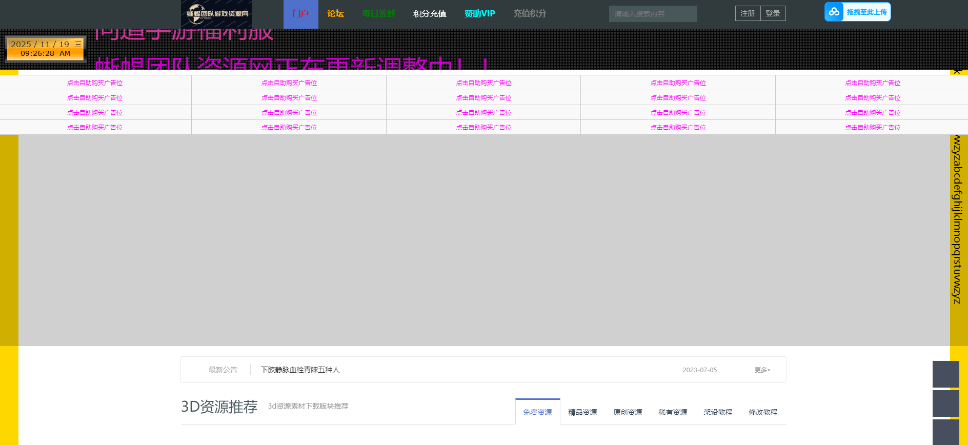Open the 积分充值 nav link
Image resolution: width=968 pixels, height=445 pixels.
430,14
